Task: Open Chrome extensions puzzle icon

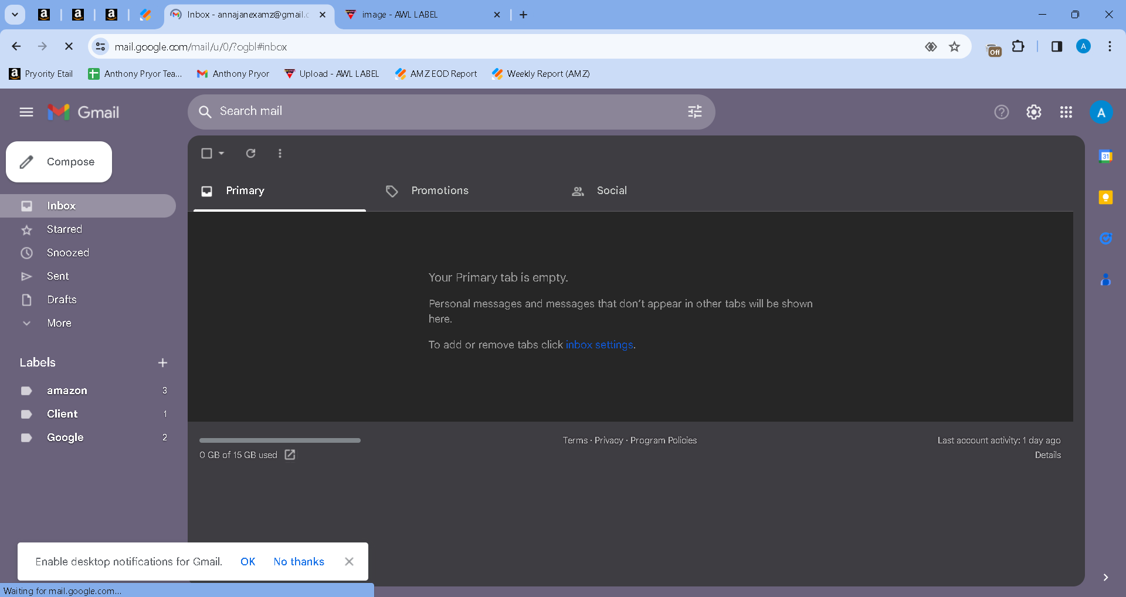Action: point(1019,46)
